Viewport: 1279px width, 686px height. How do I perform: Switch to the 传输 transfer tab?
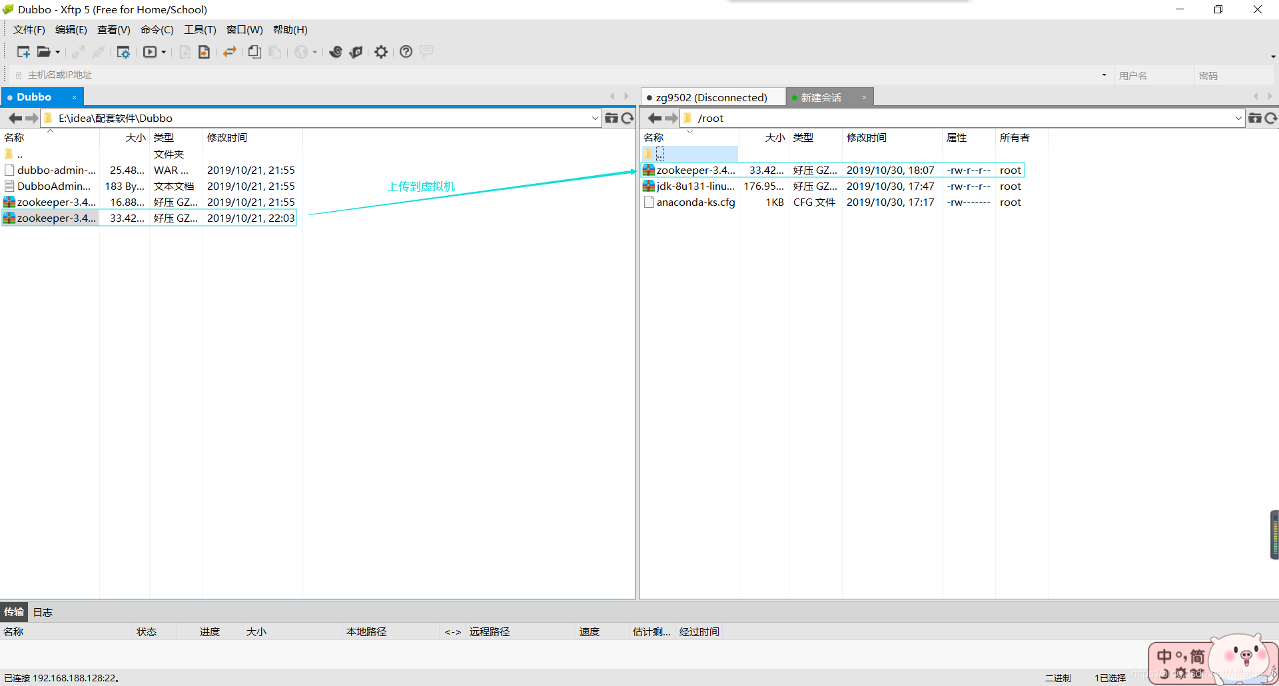(x=14, y=612)
